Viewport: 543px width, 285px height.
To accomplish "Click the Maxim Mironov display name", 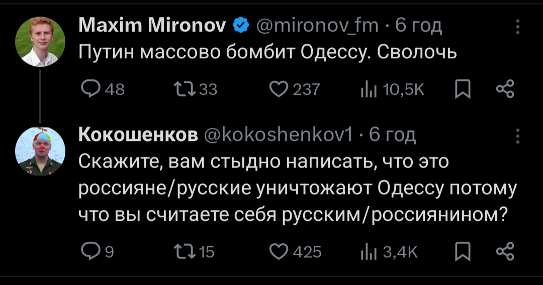I will (x=152, y=24).
